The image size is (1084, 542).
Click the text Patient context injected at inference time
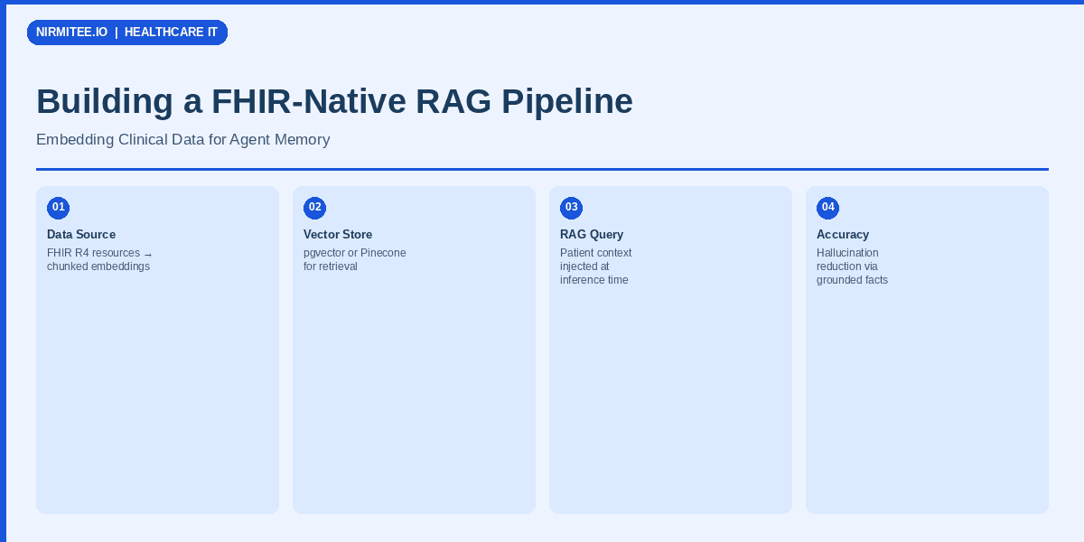[596, 266]
